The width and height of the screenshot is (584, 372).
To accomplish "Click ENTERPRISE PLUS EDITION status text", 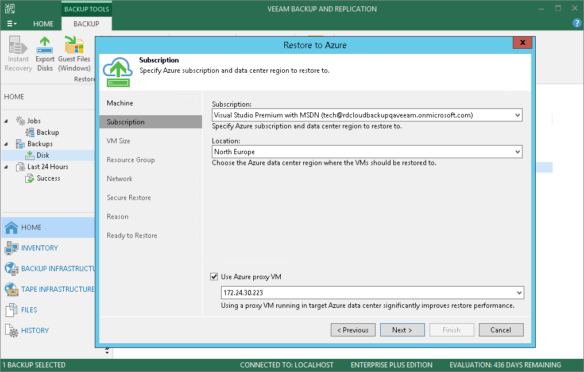I will click(x=392, y=365).
